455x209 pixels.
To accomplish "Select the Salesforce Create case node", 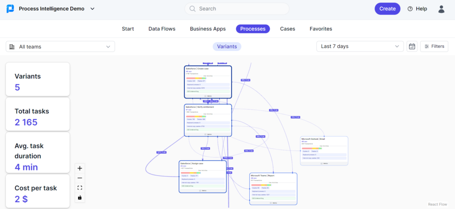I will (208, 82).
